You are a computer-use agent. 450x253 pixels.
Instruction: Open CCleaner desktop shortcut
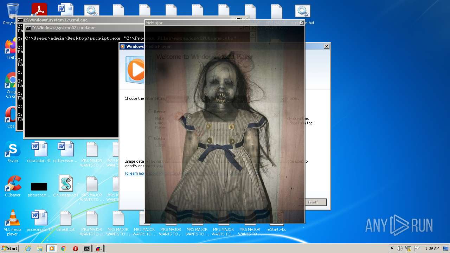pos(13,187)
